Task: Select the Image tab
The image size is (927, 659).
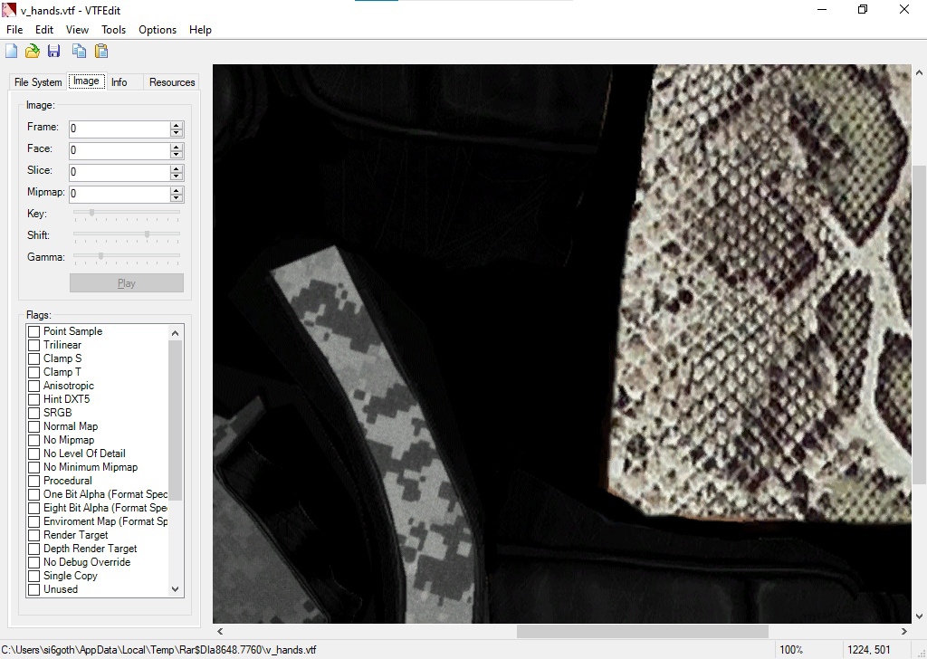Action: click(86, 81)
